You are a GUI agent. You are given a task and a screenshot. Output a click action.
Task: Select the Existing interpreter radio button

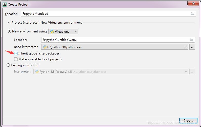[x=8, y=65]
